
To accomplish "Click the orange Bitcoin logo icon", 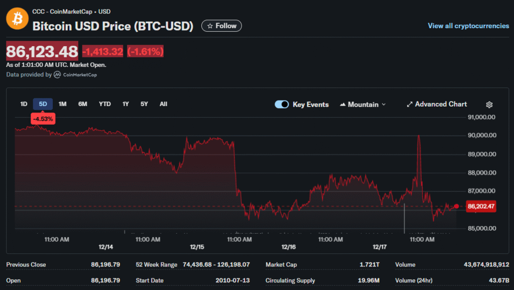I will click(x=17, y=19).
